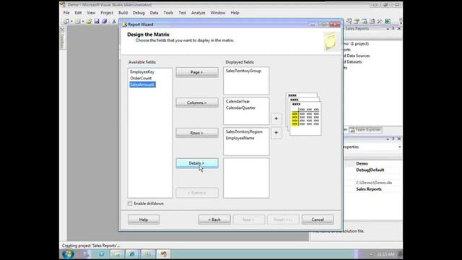This screenshot has height=260, width=462.
Task: Click Shared Datasets tree item
Action: click(353, 61)
